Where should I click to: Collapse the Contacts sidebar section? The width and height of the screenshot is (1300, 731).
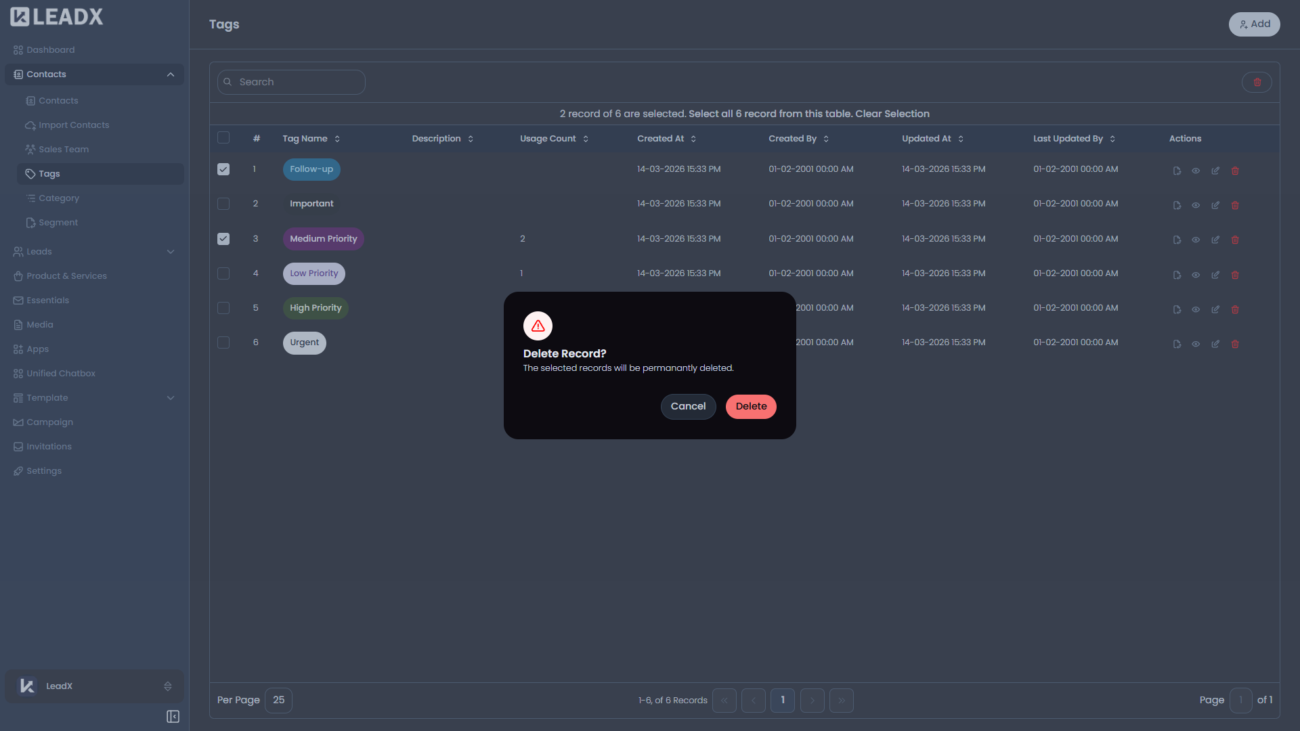(170, 74)
